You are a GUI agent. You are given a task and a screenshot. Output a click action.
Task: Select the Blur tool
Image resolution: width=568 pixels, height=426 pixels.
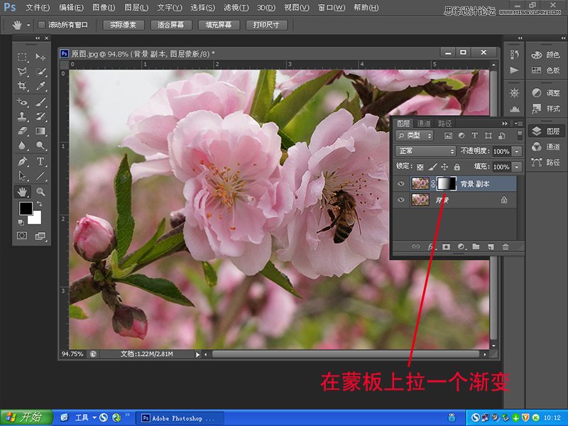23,146
